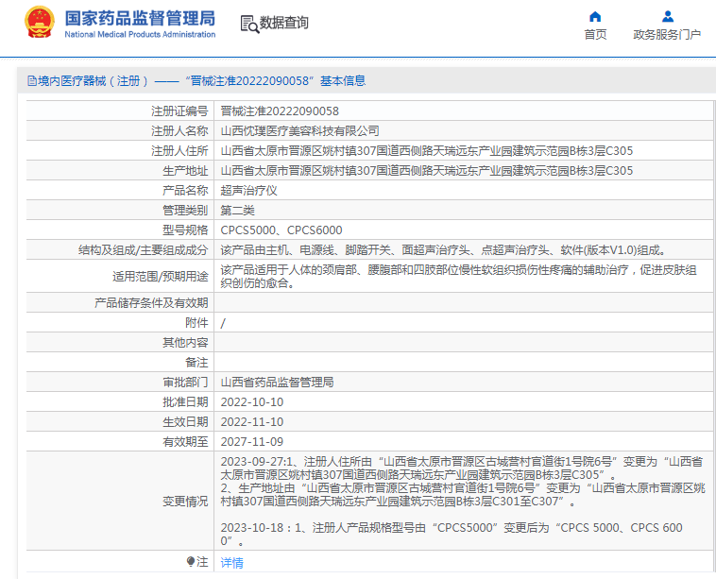716x579 pixels.
Task: Select product name 超声治疗仪
Action: [x=248, y=191]
